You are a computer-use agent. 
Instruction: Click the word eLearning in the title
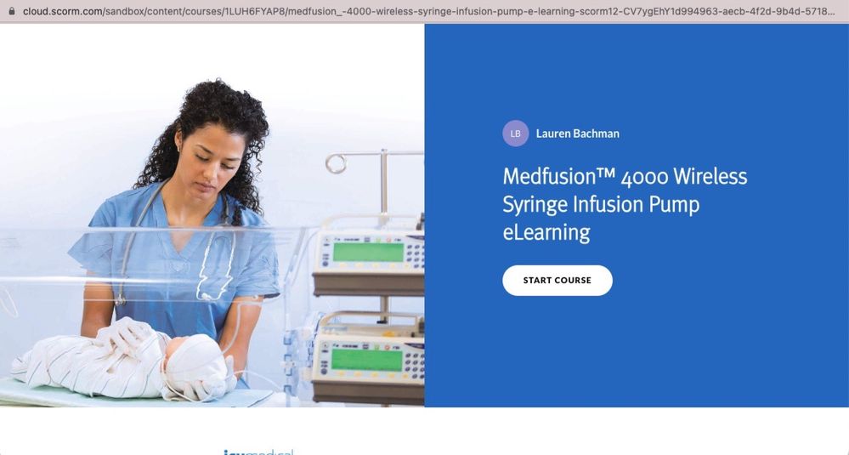(546, 232)
